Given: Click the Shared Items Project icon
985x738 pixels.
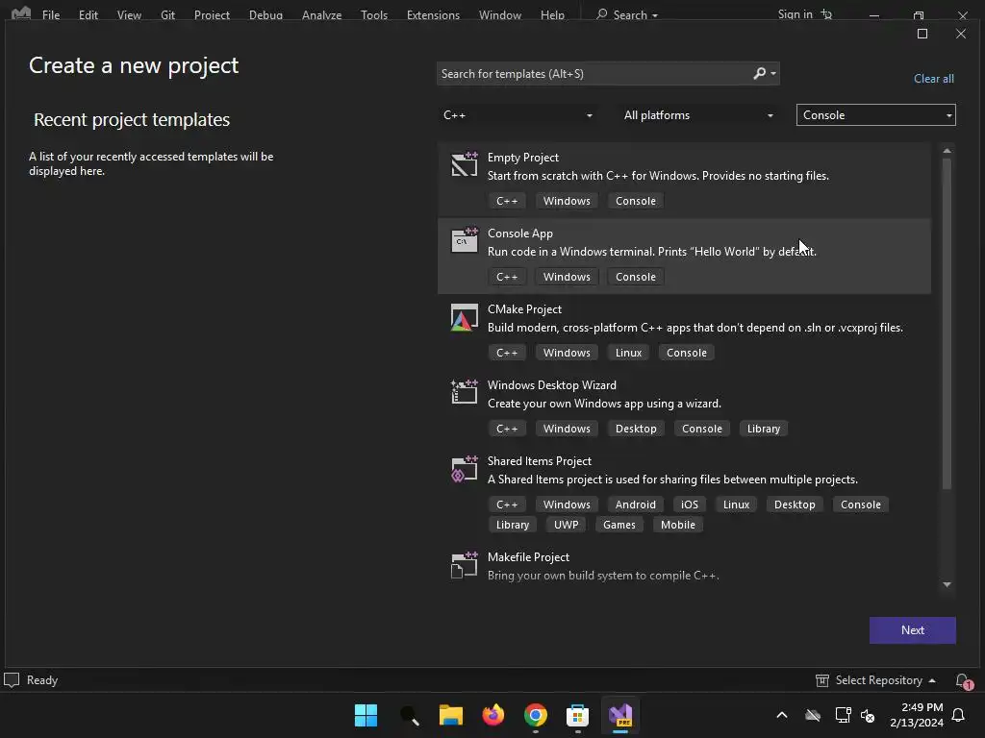Looking at the screenshot, I should pyautogui.click(x=465, y=469).
